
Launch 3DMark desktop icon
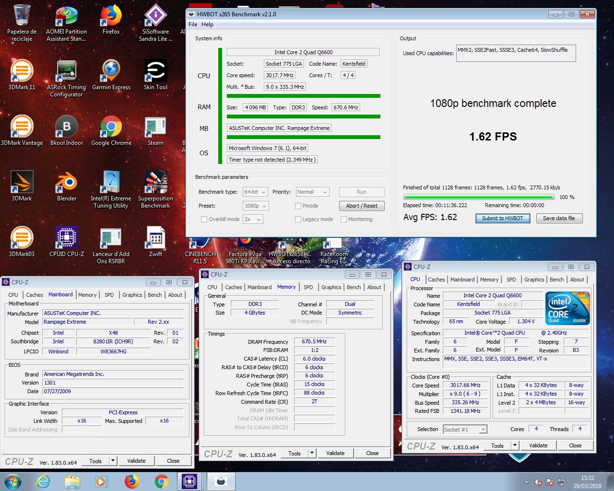pyautogui.click(x=22, y=187)
